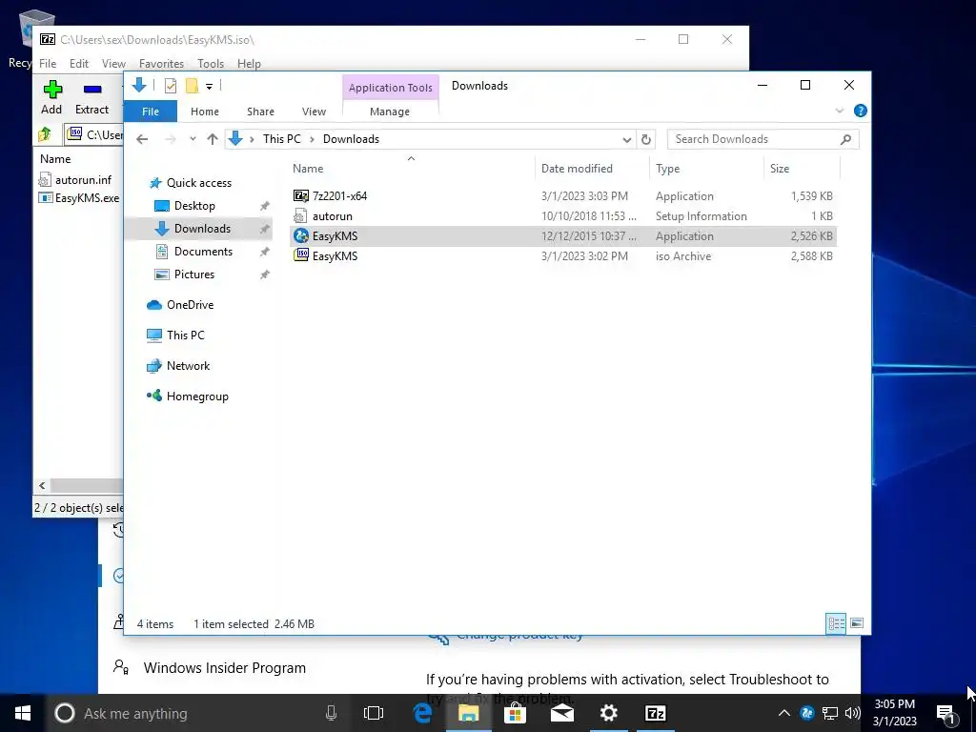Select the 7z2201-x64 application file
The image size is (976, 732).
563,196
